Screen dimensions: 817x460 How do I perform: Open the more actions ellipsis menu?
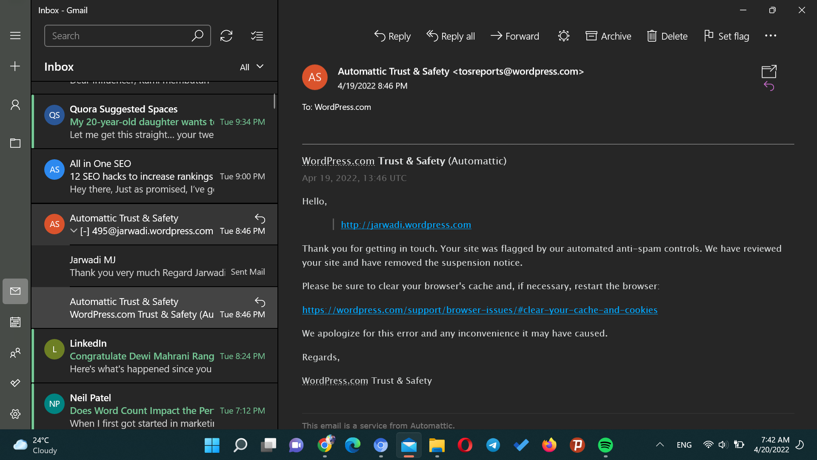(770, 36)
